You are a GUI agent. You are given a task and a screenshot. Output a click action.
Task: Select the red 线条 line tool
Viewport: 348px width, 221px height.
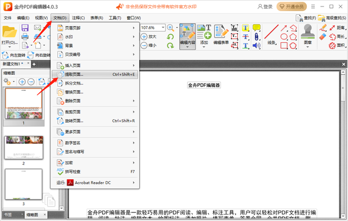pos(271,35)
